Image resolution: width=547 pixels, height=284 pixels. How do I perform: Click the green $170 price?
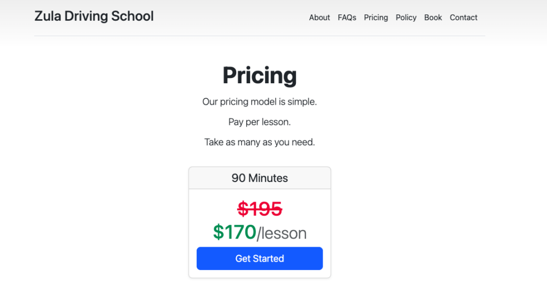pyautogui.click(x=235, y=232)
